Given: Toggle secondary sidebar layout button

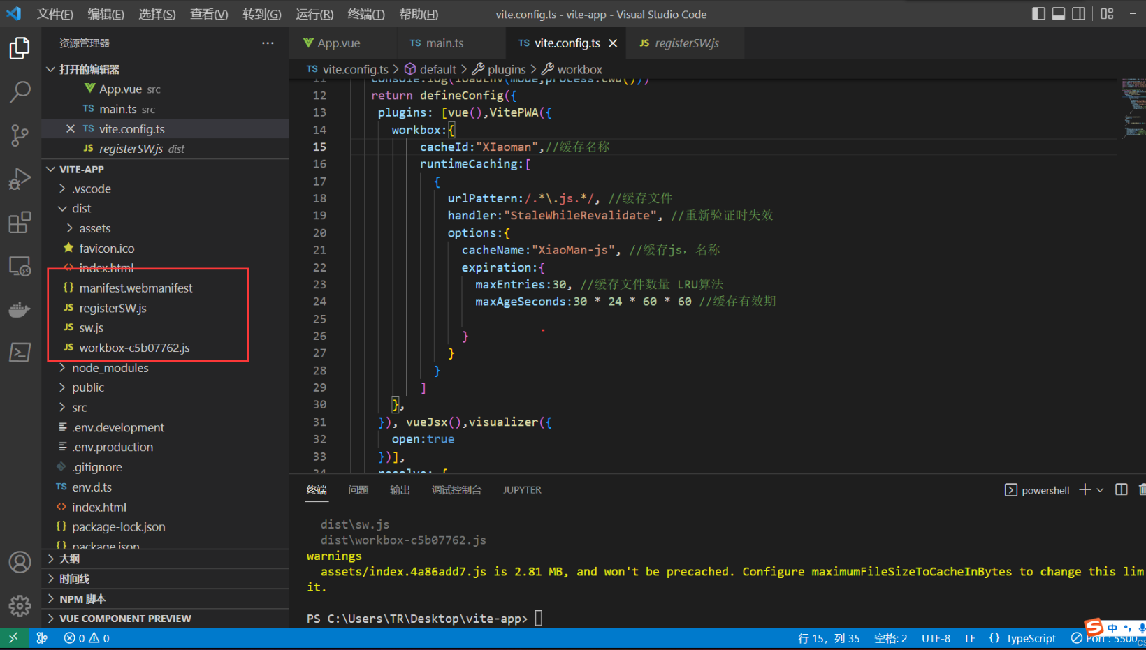Looking at the screenshot, I should tap(1079, 14).
